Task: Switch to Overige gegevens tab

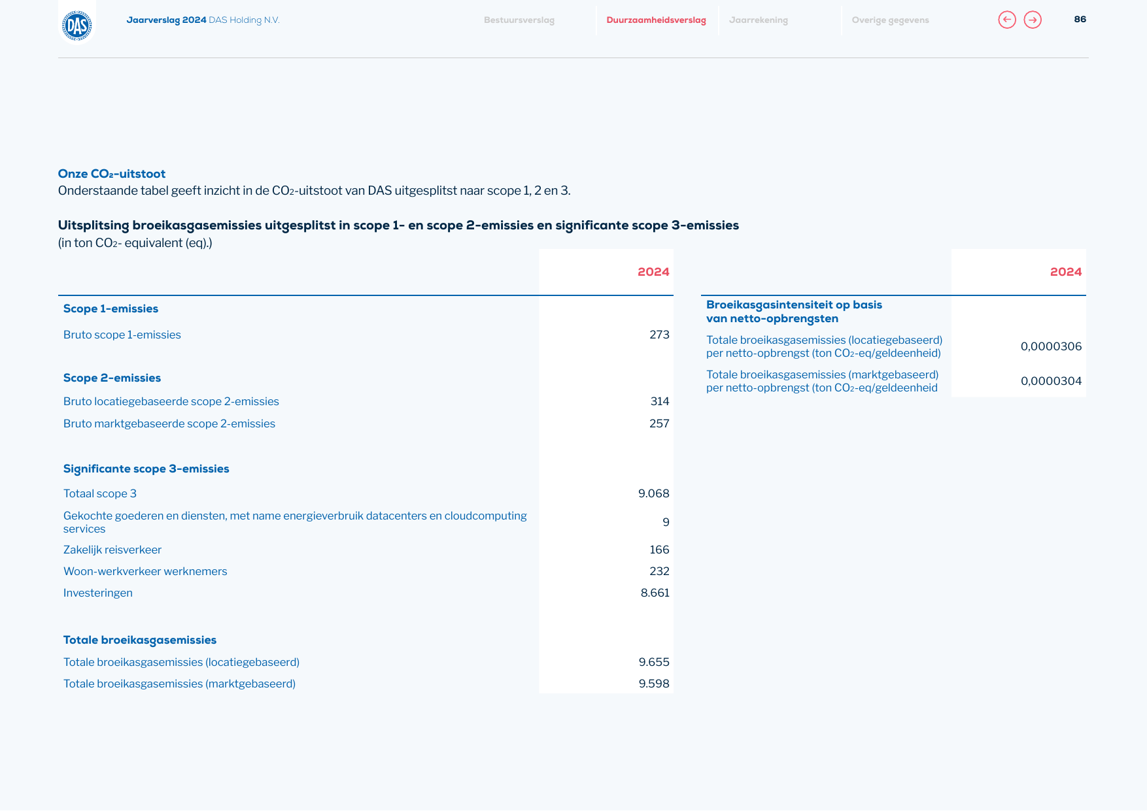Action: tap(890, 20)
